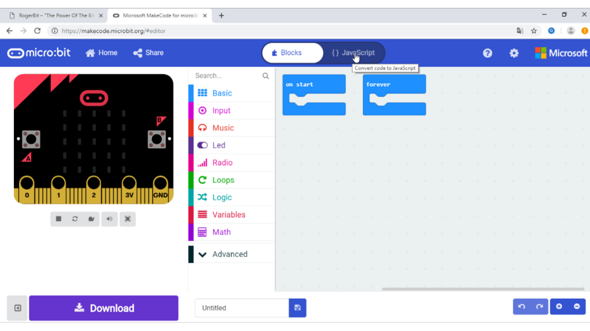The height and width of the screenshot is (331, 590).
Task: Stop the micro:bit simulator
Action: (59, 219)
